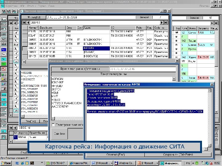Close the 'Изменение записи данных' dialog

(177, 61)
